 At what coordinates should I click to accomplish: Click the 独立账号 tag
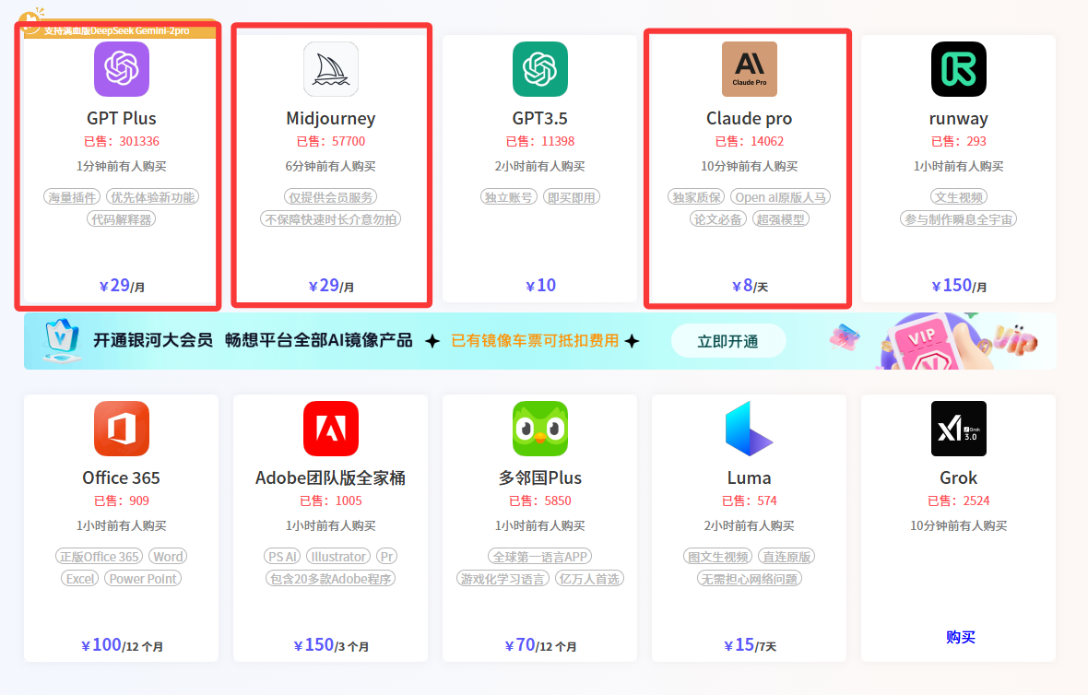tap(509, 197)
